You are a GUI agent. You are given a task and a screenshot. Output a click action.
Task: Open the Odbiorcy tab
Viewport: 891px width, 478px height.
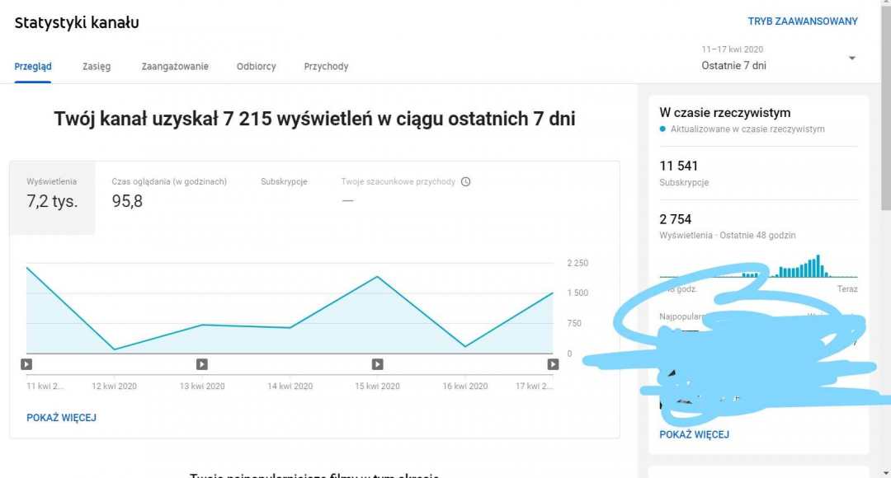[x=256, y=66]
